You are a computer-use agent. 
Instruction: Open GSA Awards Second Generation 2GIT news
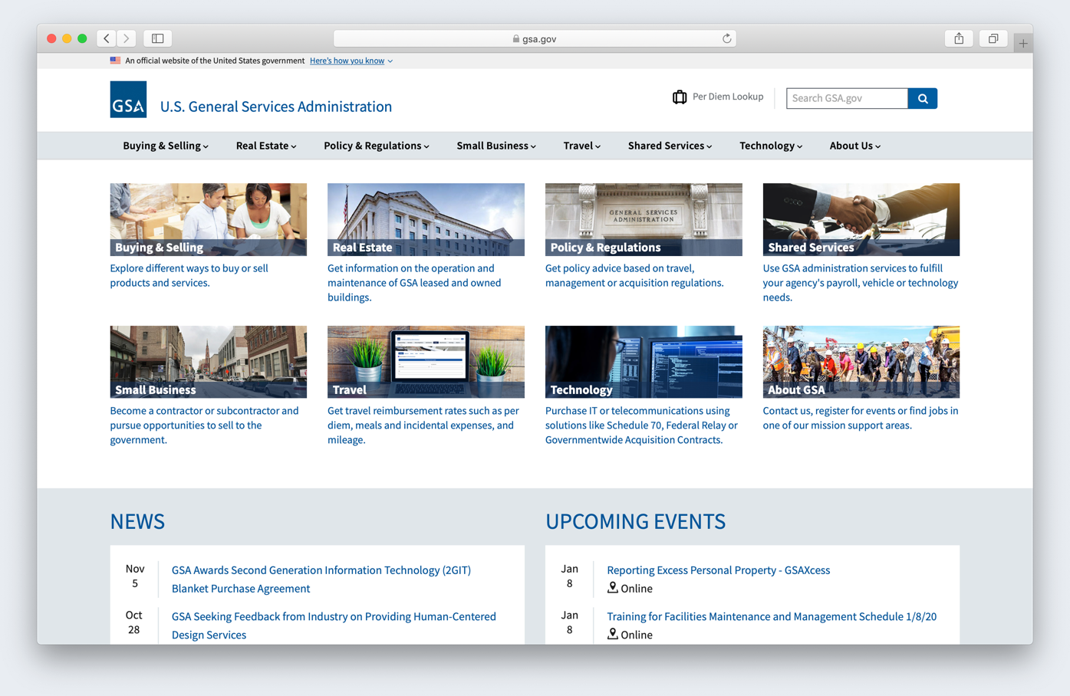(321, 579)
